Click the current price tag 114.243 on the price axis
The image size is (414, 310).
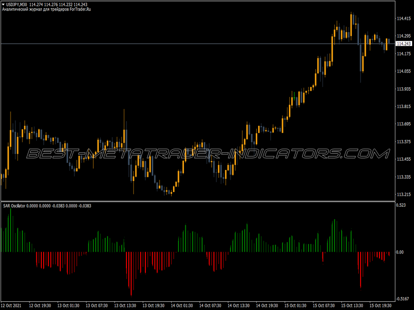point(404,44)
